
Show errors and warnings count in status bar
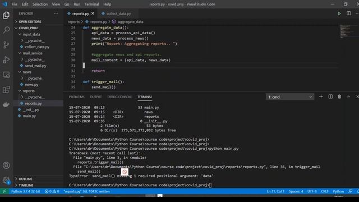tap(52, 191)
